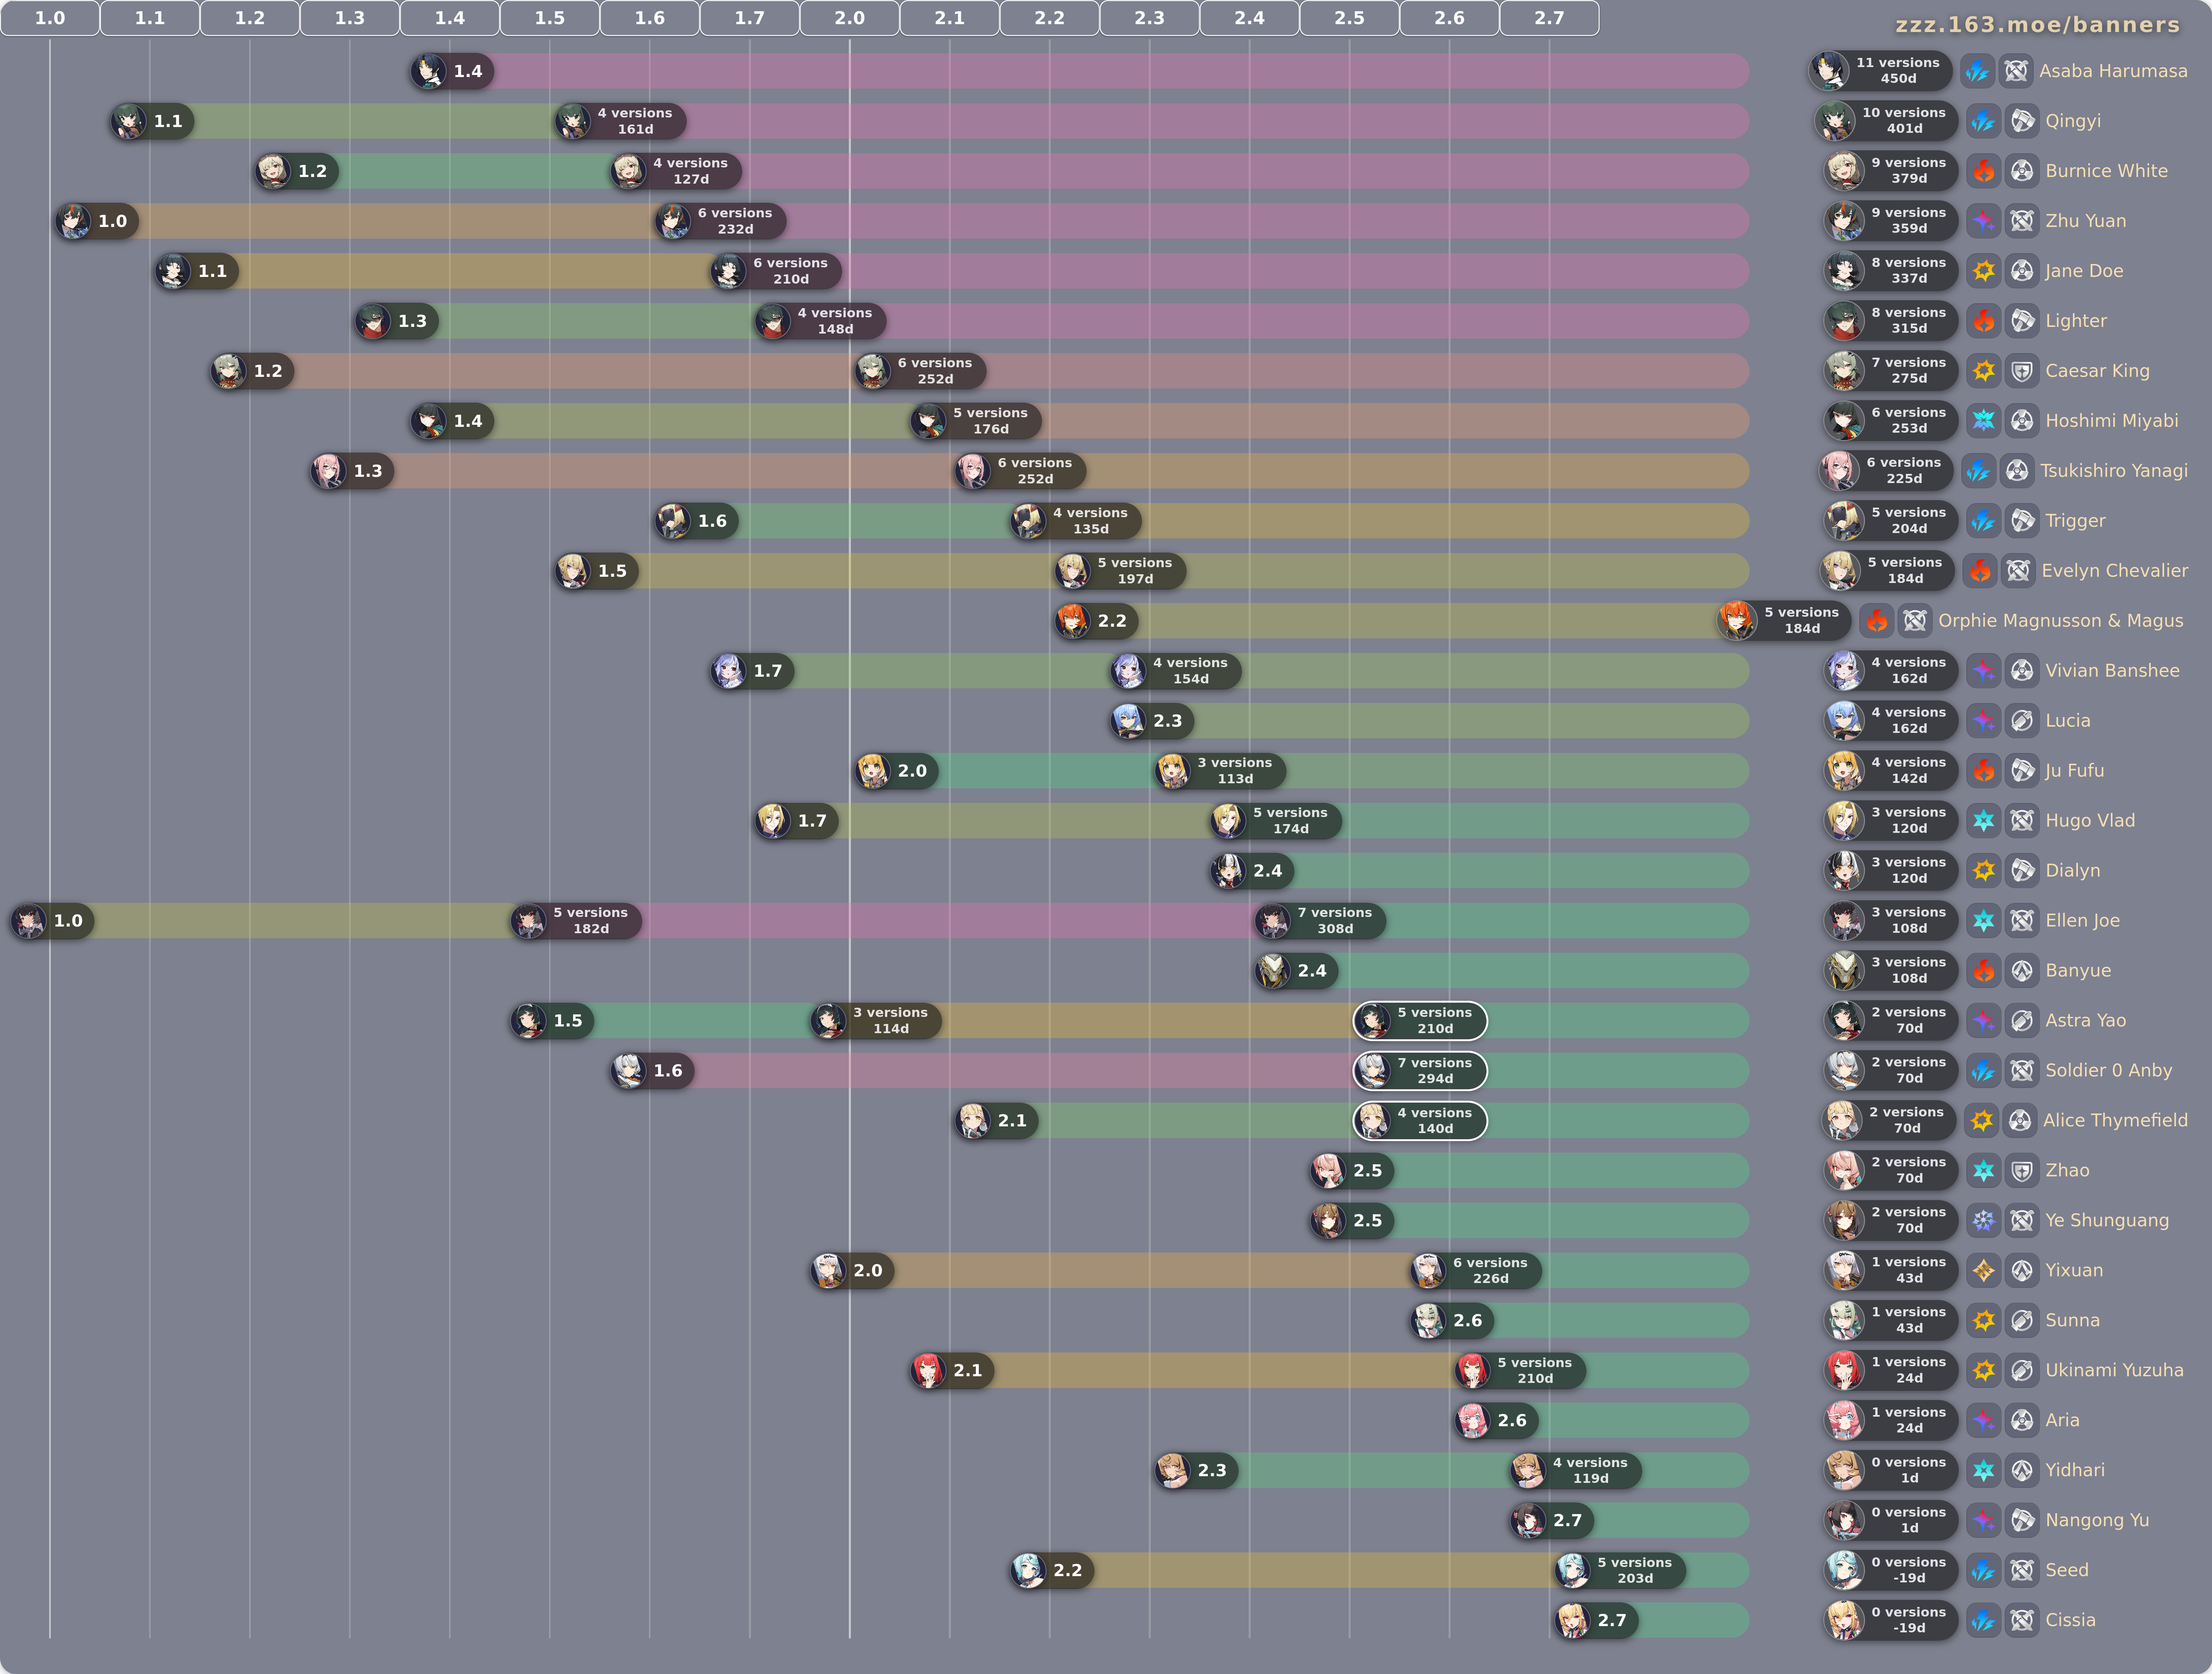Select the 1.0 version tab
2212x1674 pixels.
pyautogui.click(x=50, y=18)
